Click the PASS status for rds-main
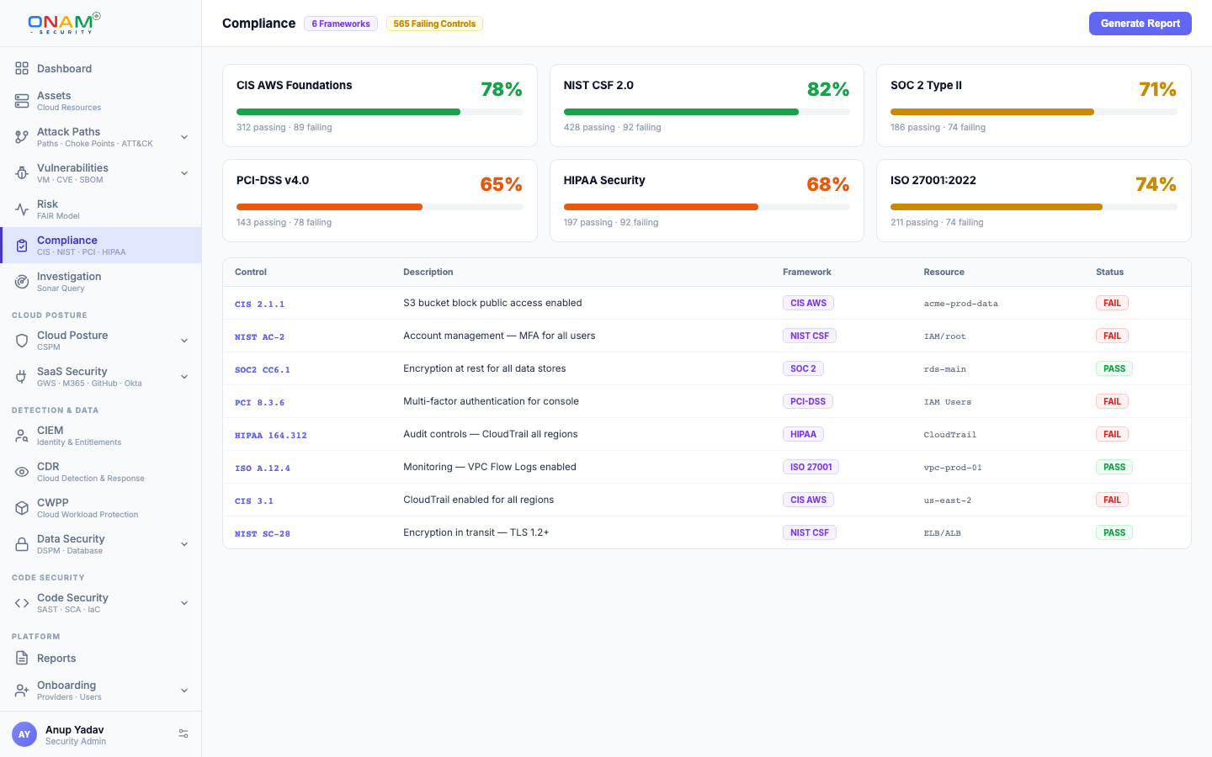This screenshot has height=757, width=1212. (1114, 368)
